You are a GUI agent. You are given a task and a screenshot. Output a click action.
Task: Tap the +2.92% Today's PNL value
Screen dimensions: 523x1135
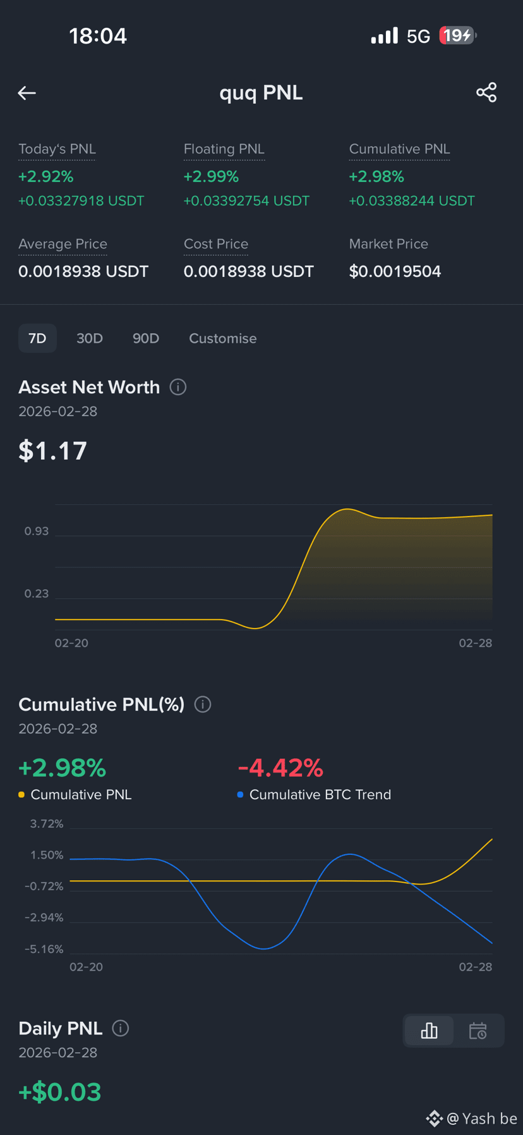45,176
